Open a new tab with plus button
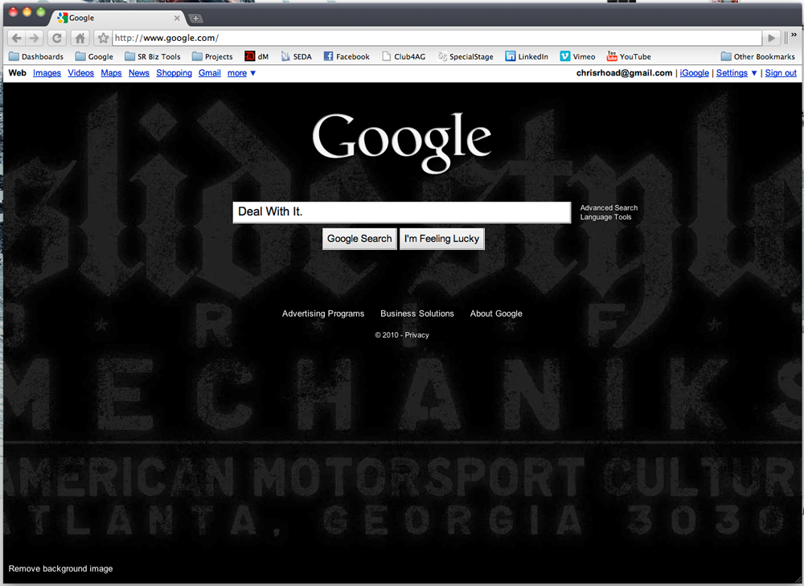Viewport: 804px width, 586px height. [195, 18]
